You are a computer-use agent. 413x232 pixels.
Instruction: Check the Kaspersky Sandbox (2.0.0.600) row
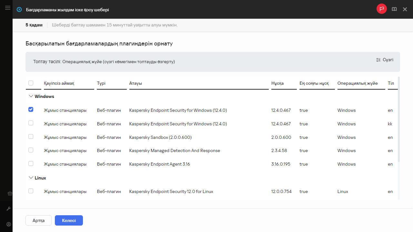31,137
